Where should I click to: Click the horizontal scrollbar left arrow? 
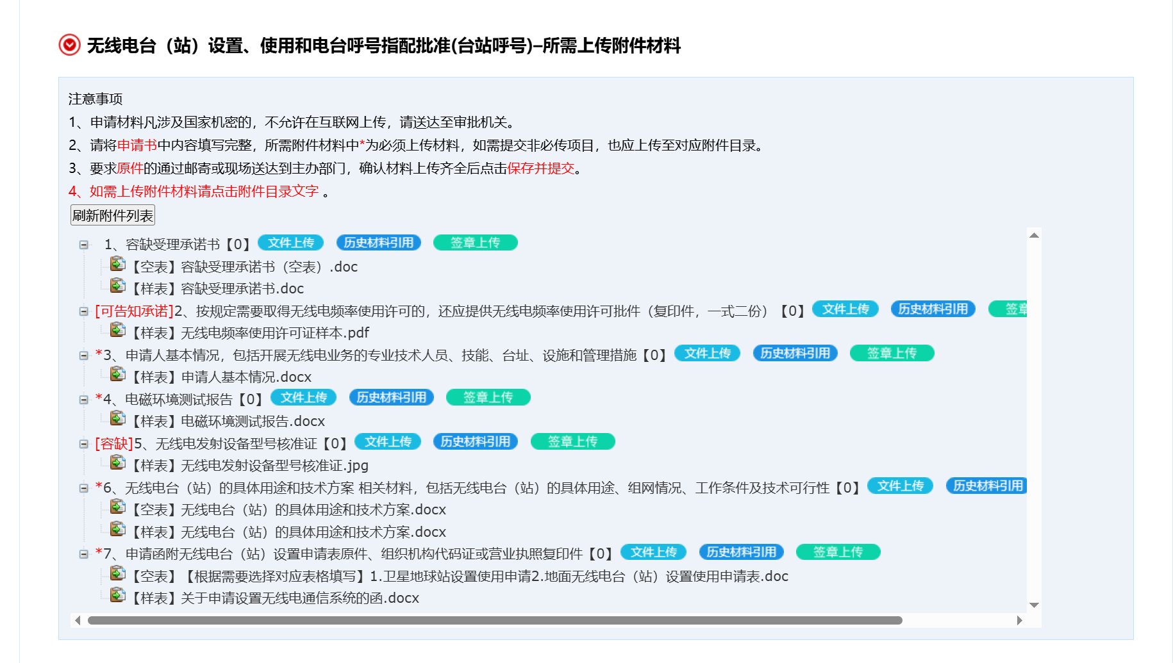78,620
